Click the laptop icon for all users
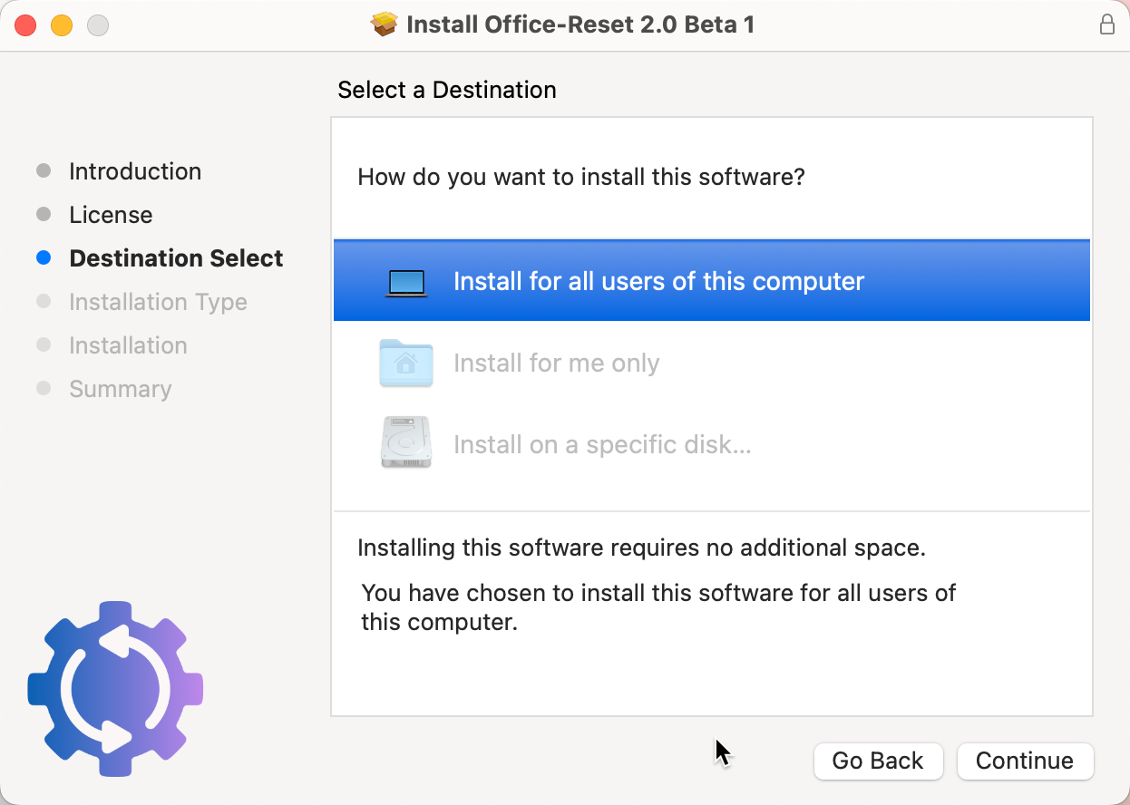Viewport: 1130px width, 805px height. pos(405,283)
